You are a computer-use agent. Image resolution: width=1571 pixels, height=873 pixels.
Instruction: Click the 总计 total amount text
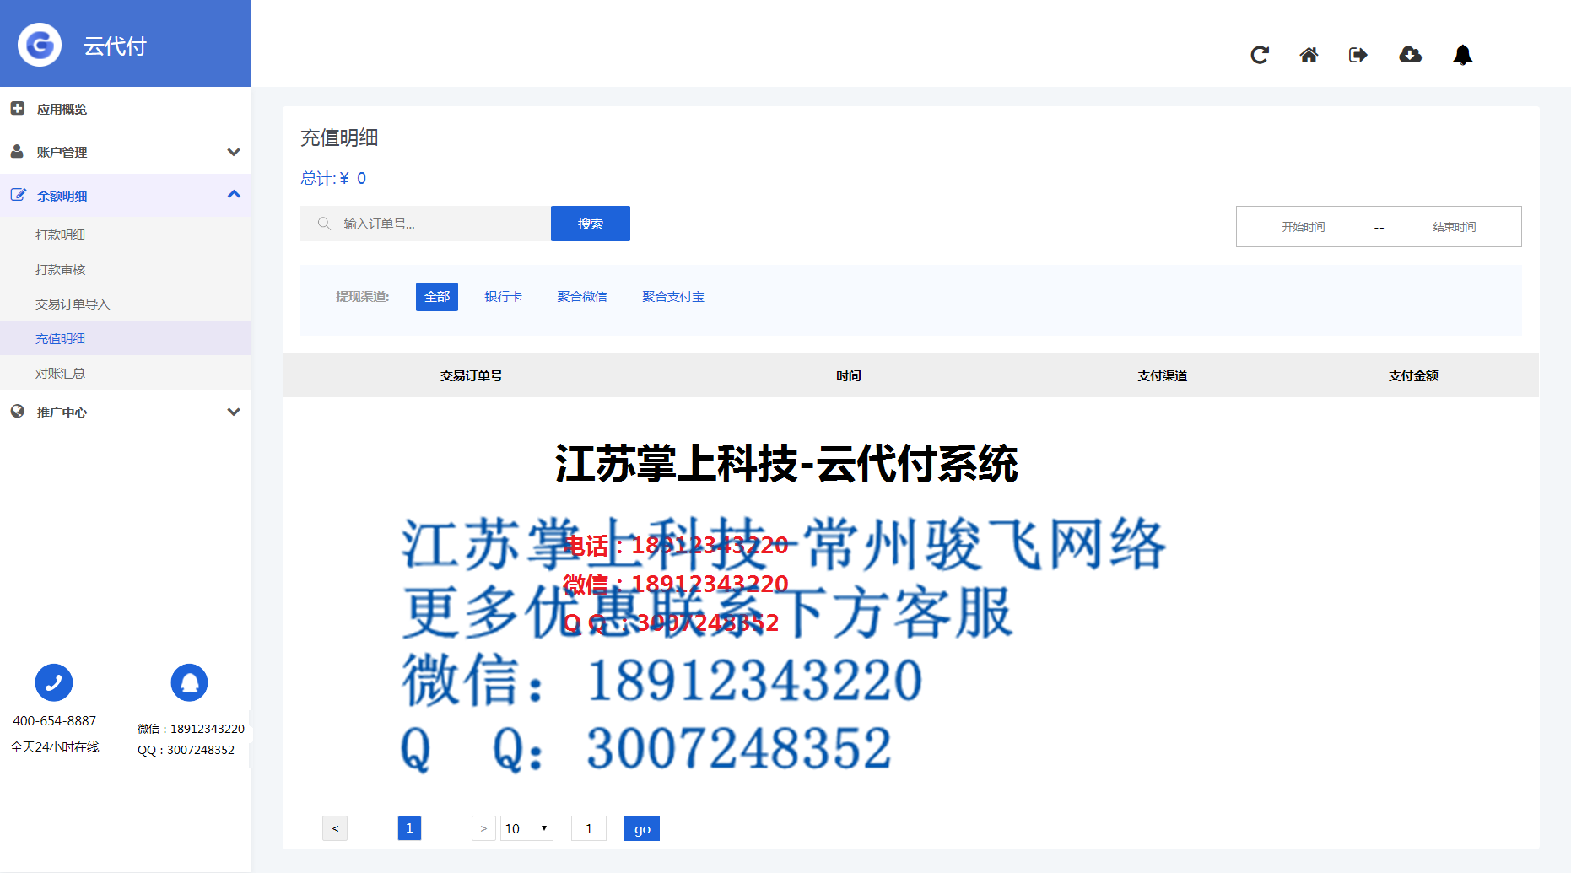(333, 178)
